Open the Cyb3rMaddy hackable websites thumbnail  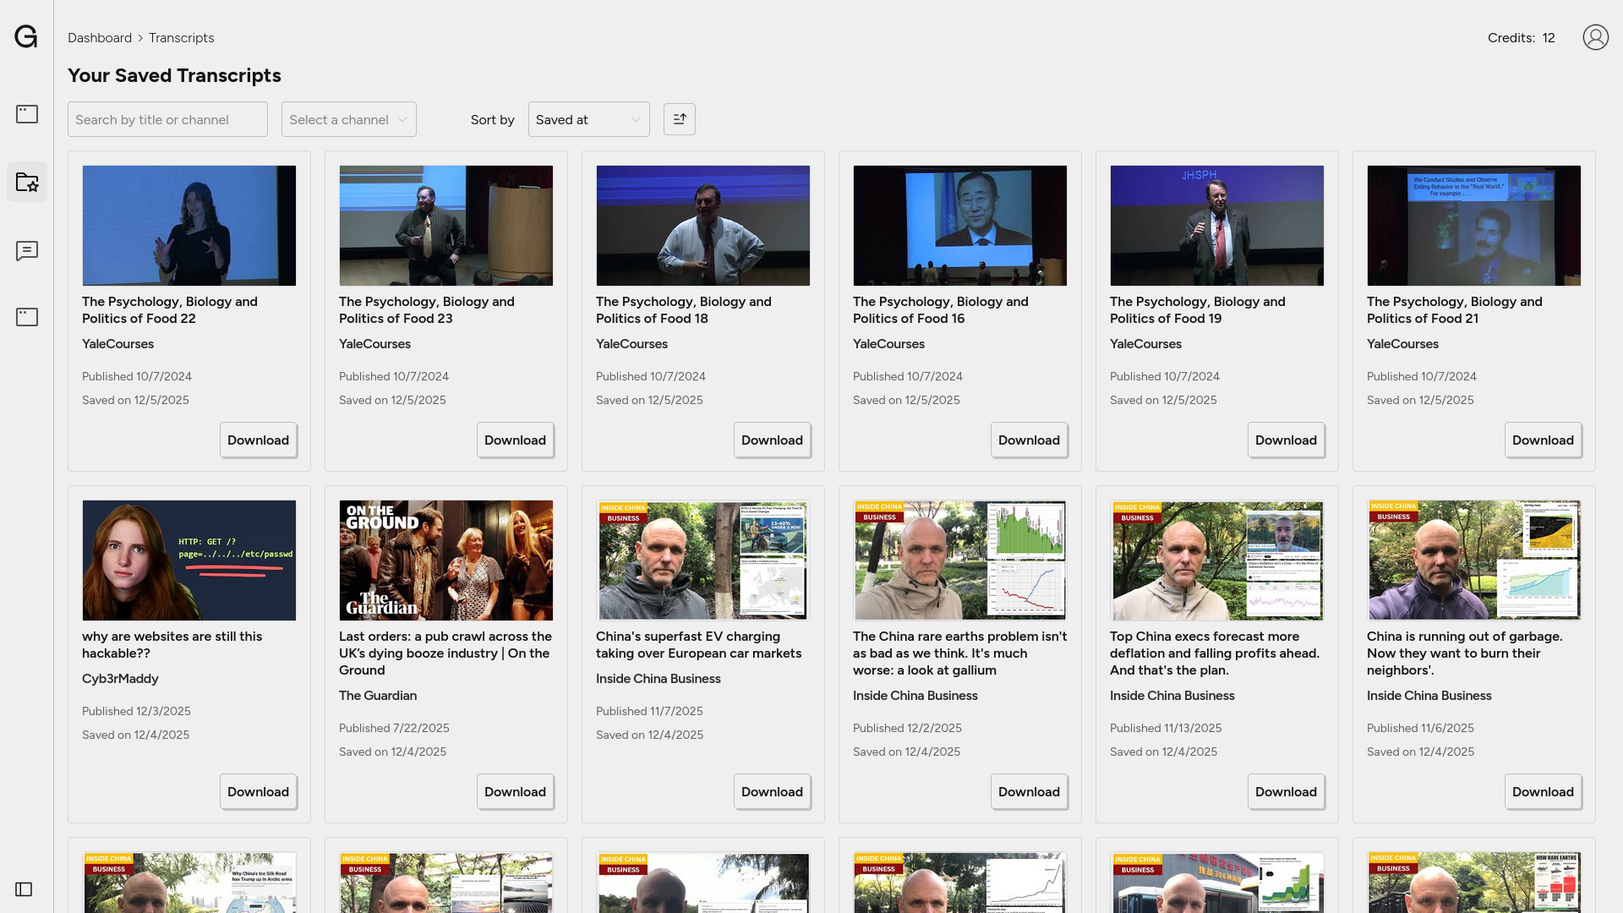click(x=189, y=560)
